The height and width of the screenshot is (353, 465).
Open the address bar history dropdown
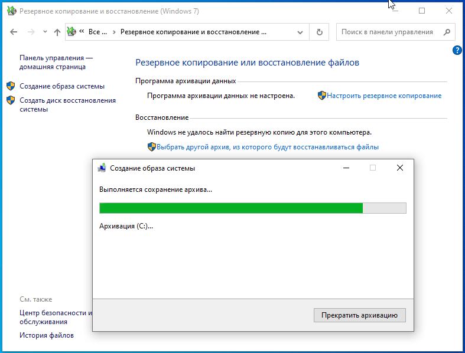coord(300,32)
